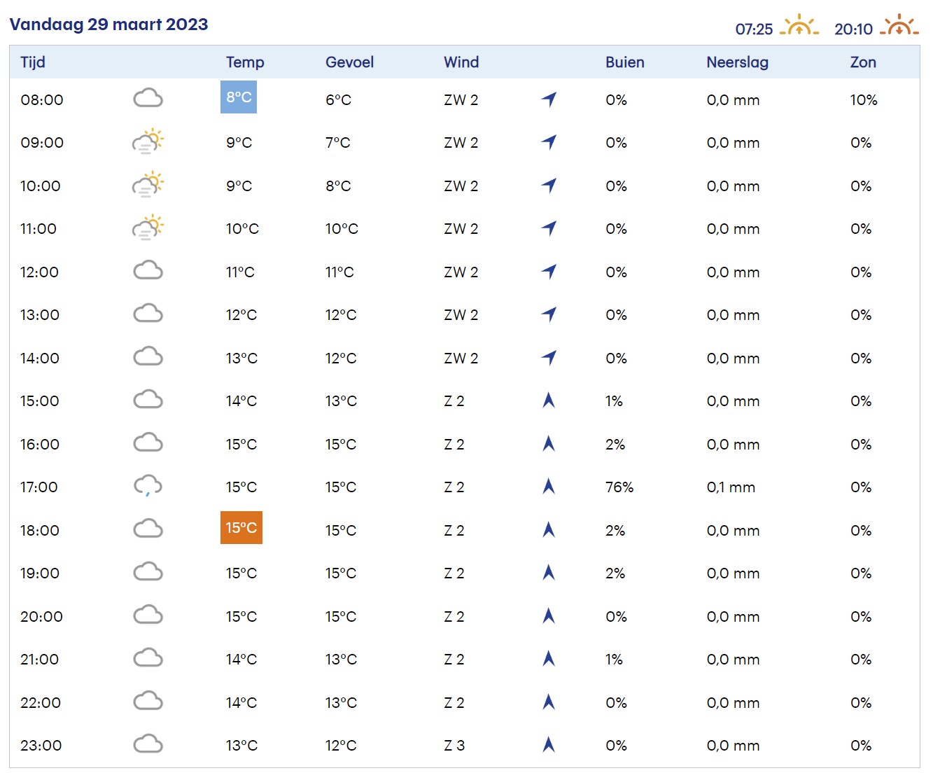
Task: Click the blue highlighted 8°C minimum temperature
Action: [x=239, y=97]
